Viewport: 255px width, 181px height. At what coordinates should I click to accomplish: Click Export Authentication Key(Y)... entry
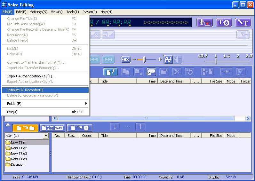(x=45, y=82)
